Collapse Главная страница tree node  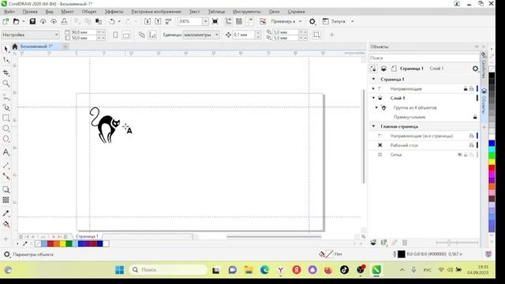(x=373, y=126)
